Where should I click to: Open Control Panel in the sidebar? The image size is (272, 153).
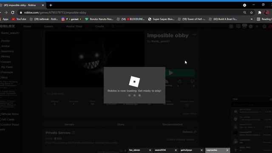10,125
